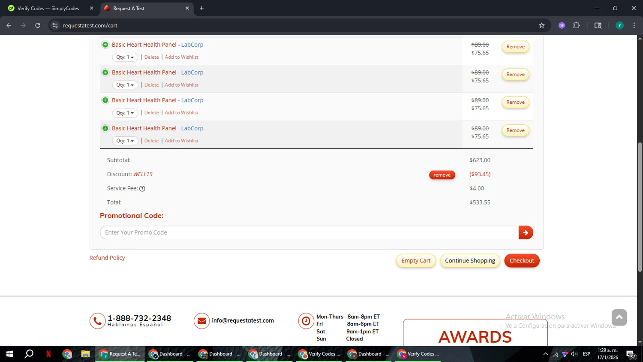This screenshot has height=362, width=643.
Task: Click the Sun Closed hours row
Action: click(340, 339)
